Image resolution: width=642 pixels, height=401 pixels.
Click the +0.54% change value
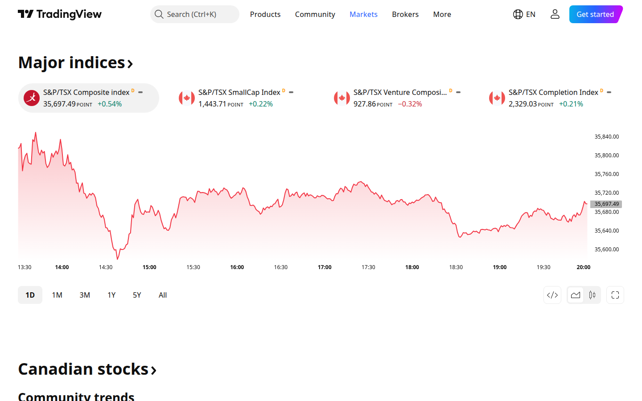(x=110, y=104)
